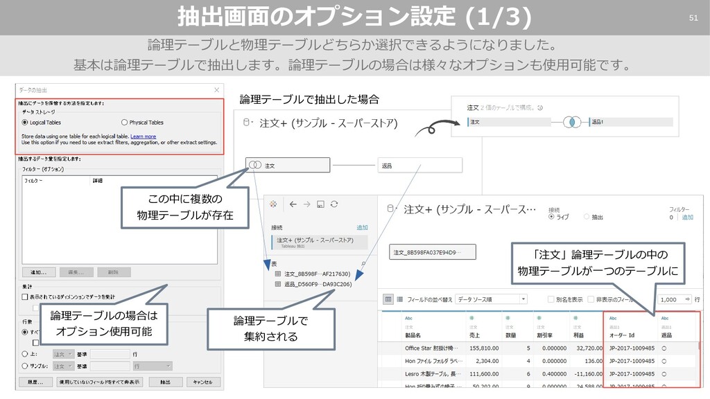The image size is (710, 399).
Task: Click search icon in the 表 section
Action: coord(363,263)
